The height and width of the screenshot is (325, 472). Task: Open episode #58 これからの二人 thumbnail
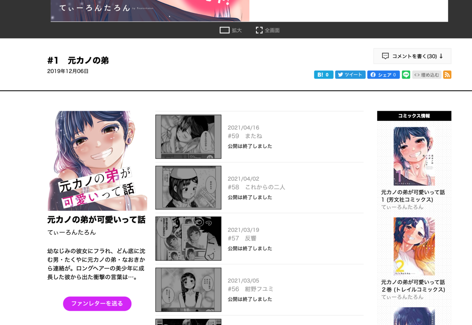pyautogui.click(x=188, y=187)
